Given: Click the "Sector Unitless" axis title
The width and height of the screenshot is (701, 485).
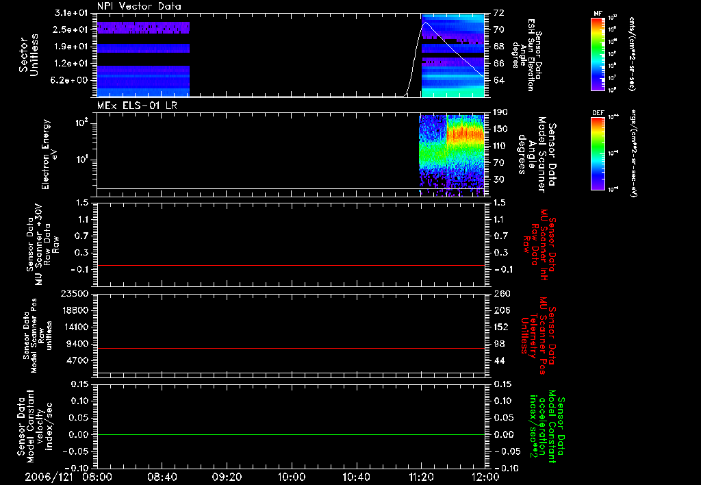Looking at the screenshot, I should pos(29,55).
